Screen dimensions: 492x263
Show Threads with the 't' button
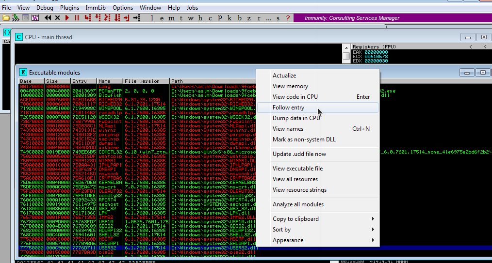pyautogui.click(x=181, y=18)
